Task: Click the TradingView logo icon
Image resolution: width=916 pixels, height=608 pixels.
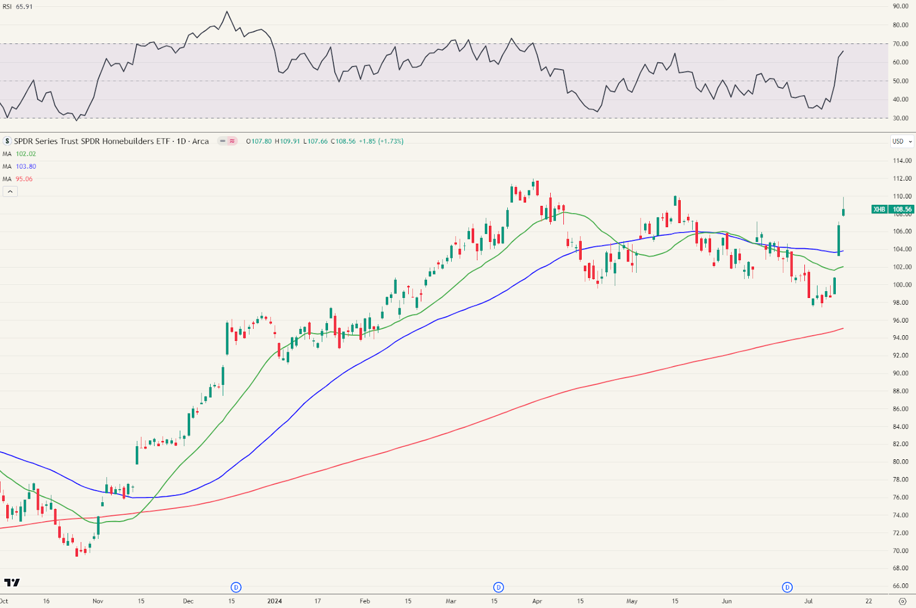Action: click(x=12, y=582)
